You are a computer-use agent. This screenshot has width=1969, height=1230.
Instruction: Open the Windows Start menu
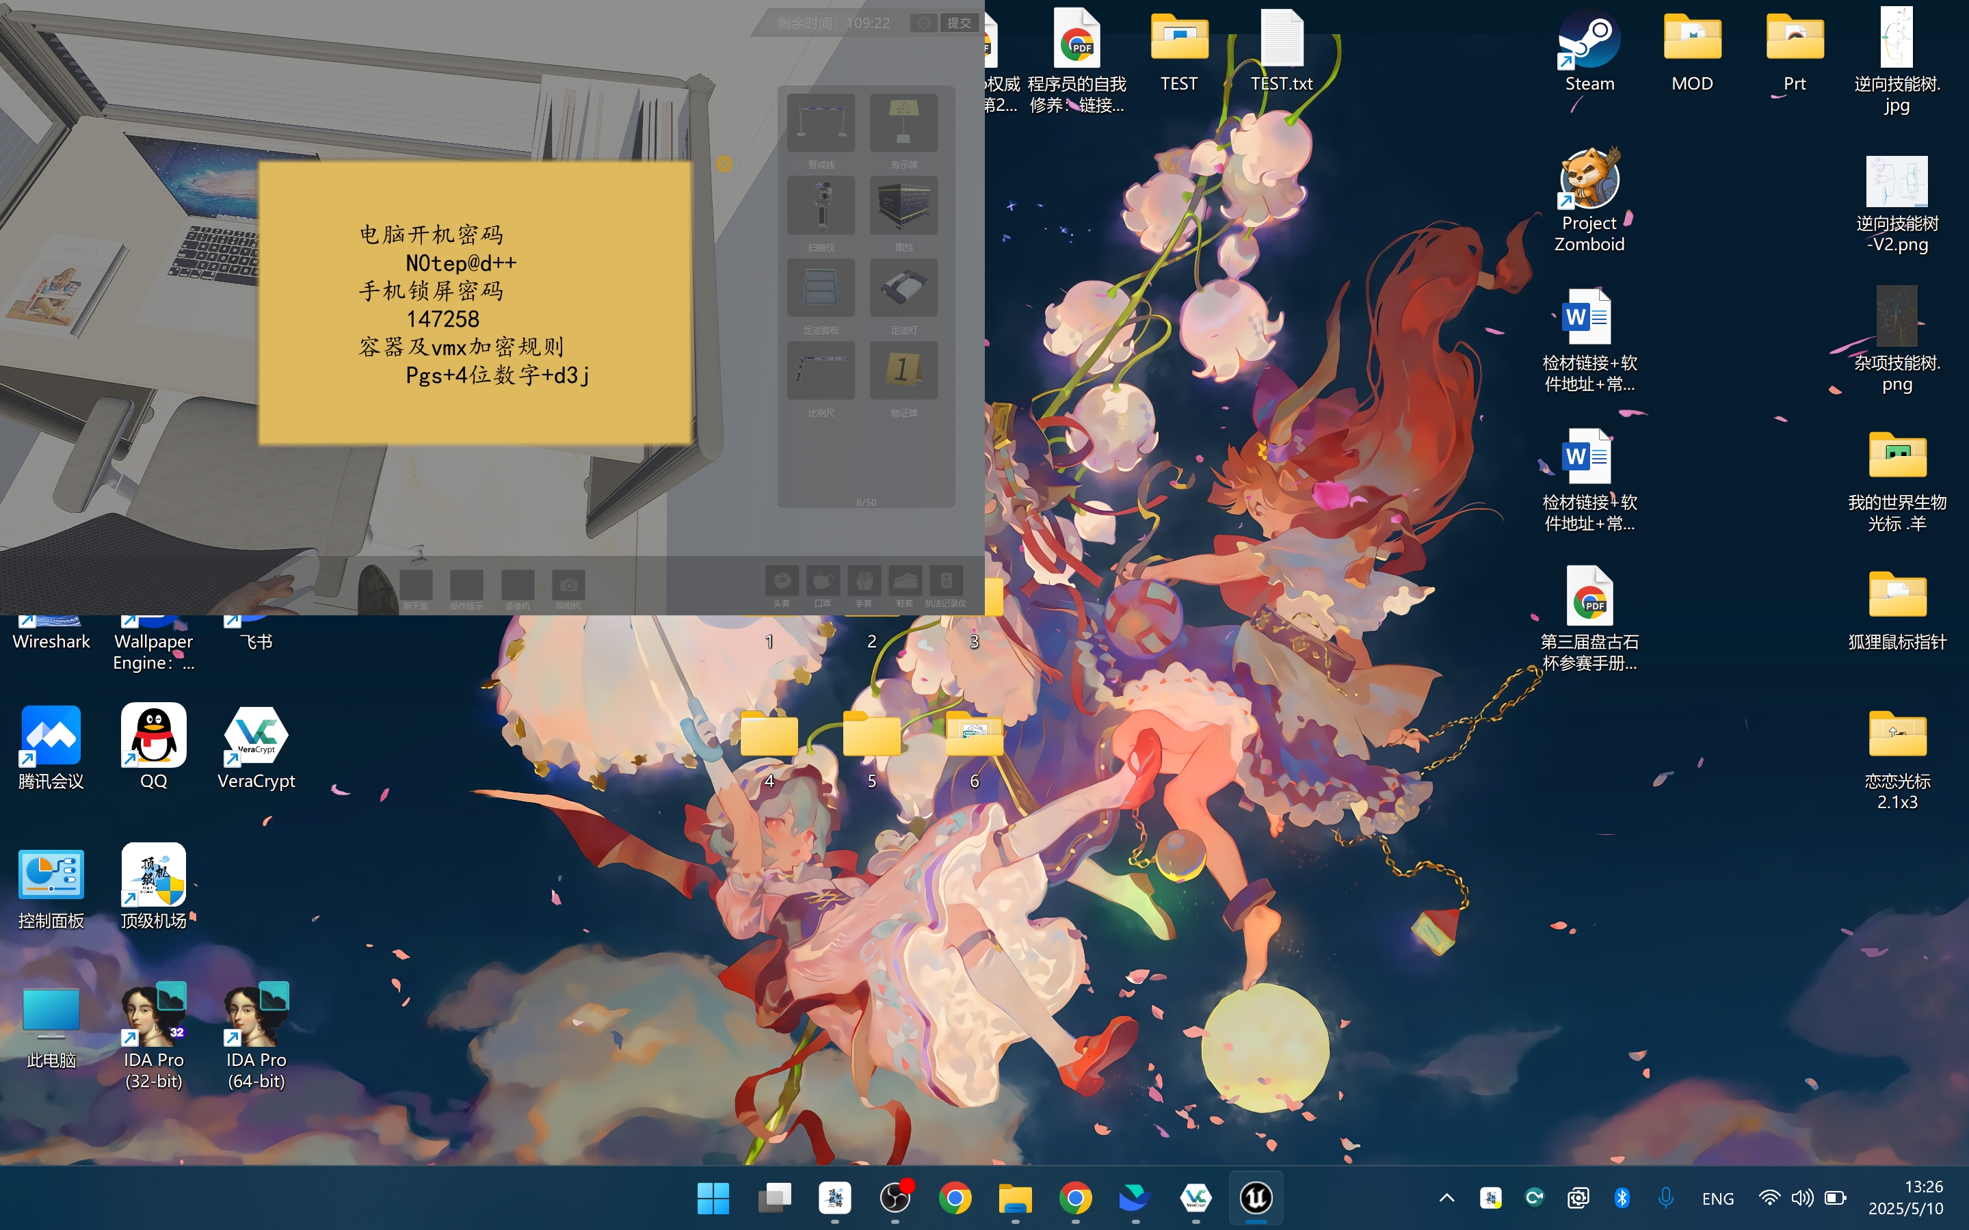(713, 1197)
